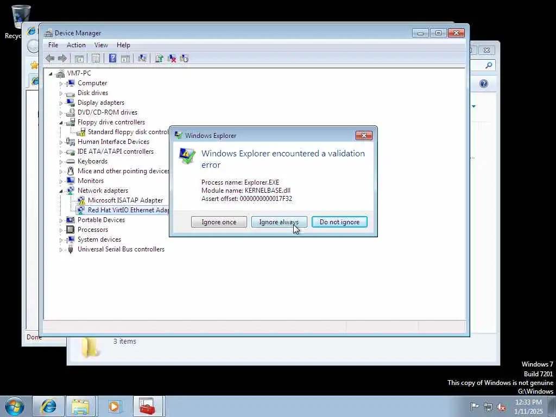Click the Universal Serial Bus controllers icon
556x417 pixels.
pyautogui.click(x=71, y=249)
